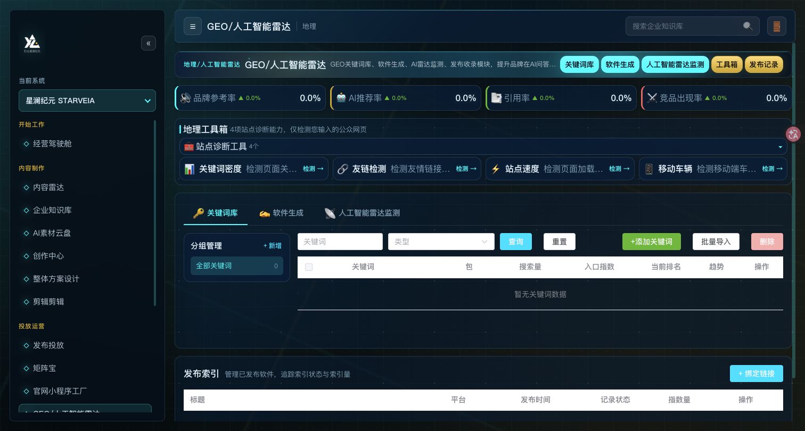The width and height of the screenshot is (805, 431).
Task: Open 整体方案设计 in the sidebar
Action: [85, 279]
